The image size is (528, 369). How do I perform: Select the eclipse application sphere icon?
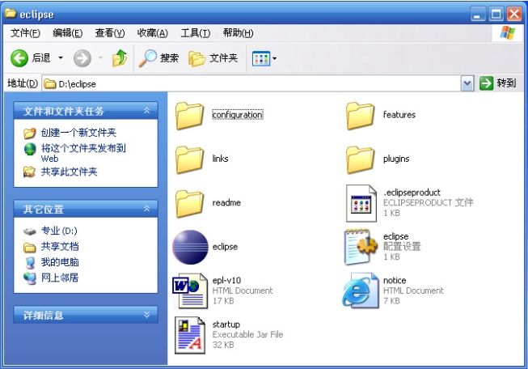point(190,247)
